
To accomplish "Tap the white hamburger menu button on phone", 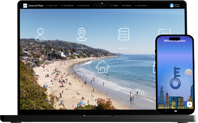I will (x=189, y=104).
